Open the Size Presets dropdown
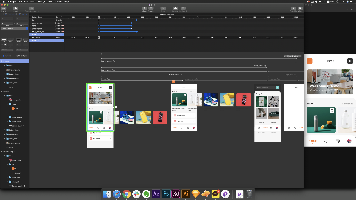356x200 pixels. [x=15, y=28]
